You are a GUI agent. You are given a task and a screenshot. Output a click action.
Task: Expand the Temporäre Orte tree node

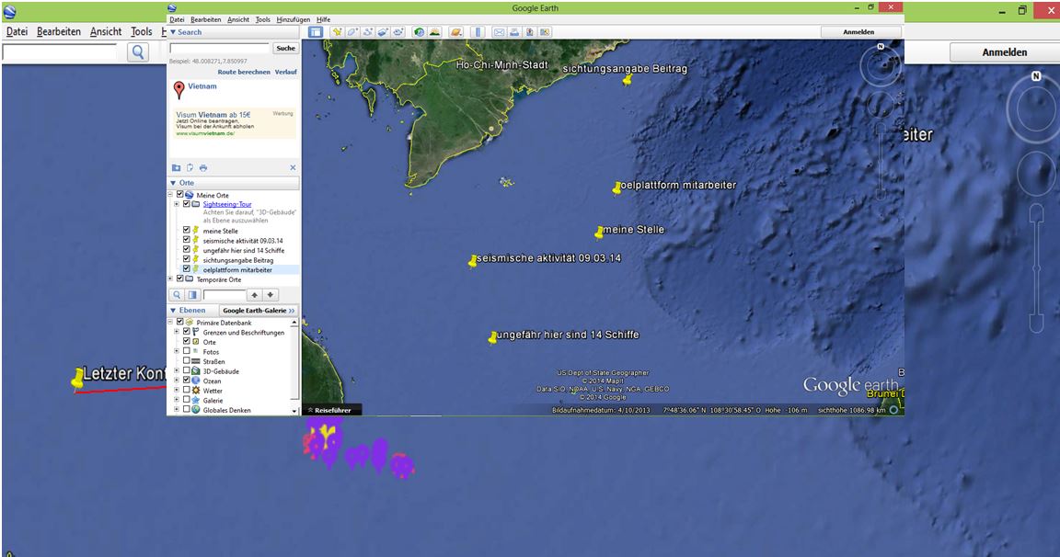pyautogui.click(x=171, y=278)
